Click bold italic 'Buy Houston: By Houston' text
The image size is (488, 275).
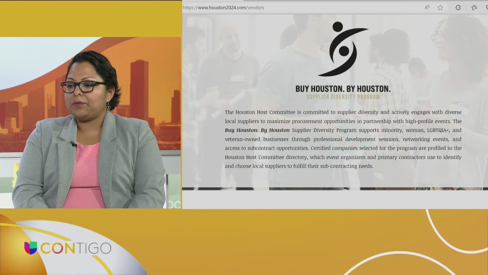[257, 130]
